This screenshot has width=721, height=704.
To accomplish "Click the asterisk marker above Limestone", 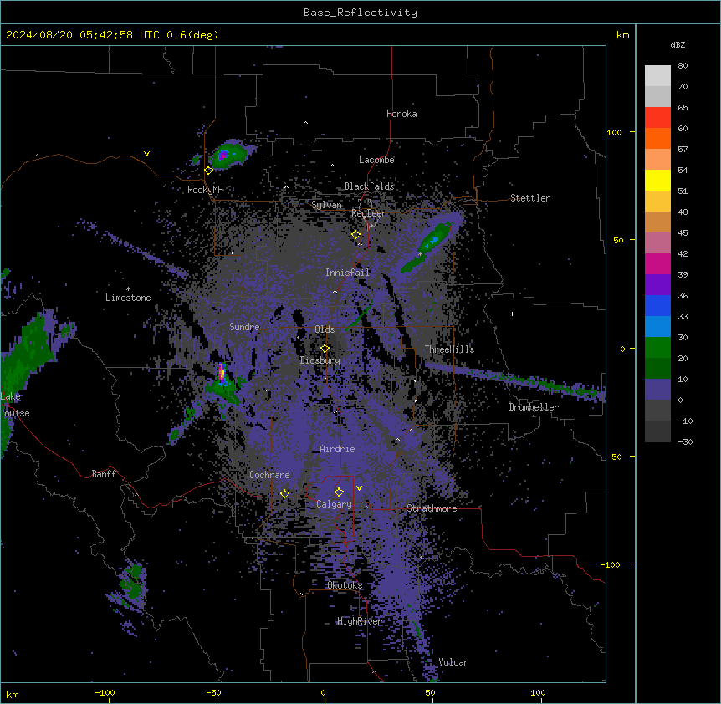I will click(128, 289).
